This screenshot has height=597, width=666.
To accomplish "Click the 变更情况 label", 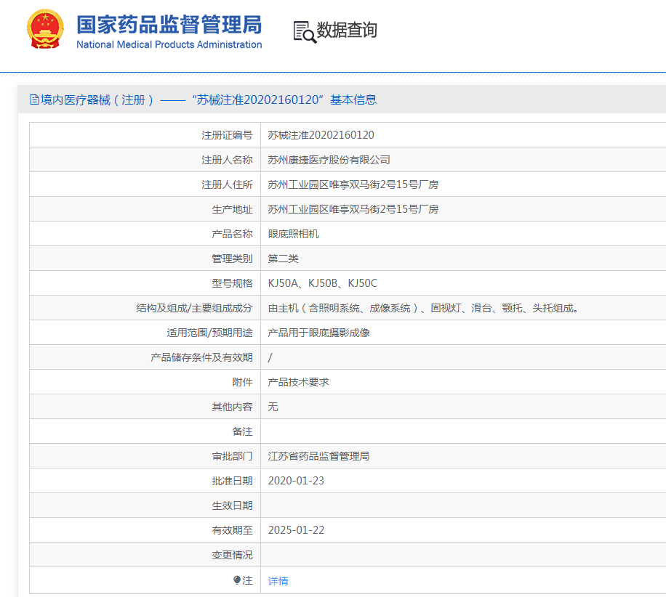I will pyautogui.click(x=232, y=555).
